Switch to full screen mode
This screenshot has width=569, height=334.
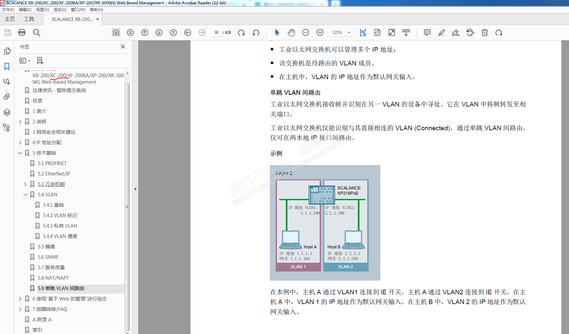pyautogui.click(x=392, y=33)
